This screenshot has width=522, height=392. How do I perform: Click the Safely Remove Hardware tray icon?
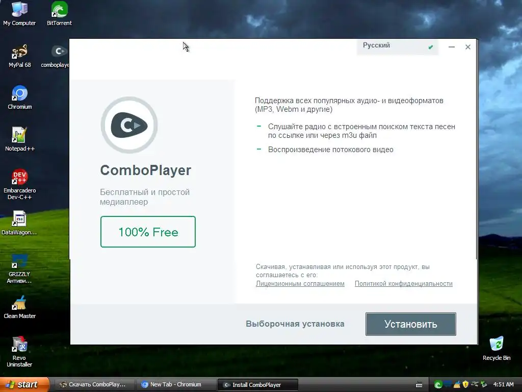[x=475, y=384]
